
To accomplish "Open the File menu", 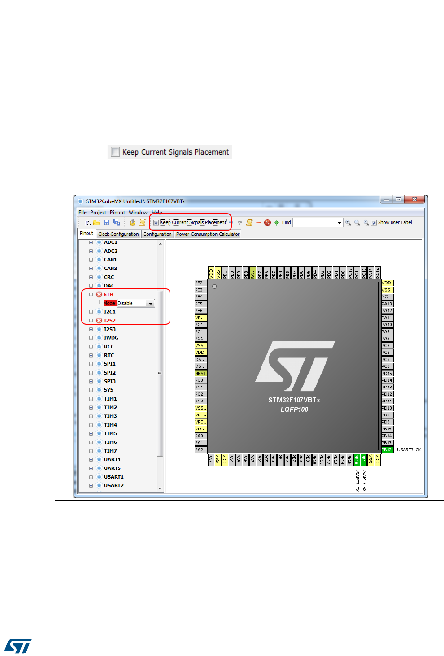I will click(x=82, y=212).
